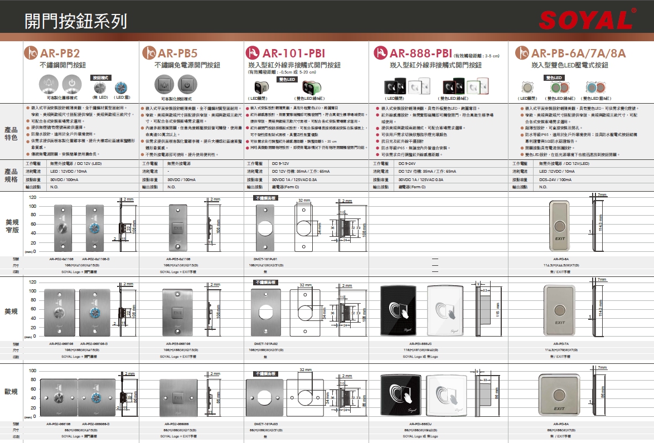
Task: Click the hand-press icon beside AR-PB5
Action: 149,52
